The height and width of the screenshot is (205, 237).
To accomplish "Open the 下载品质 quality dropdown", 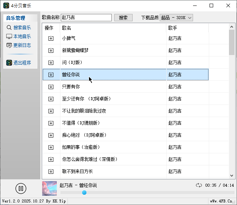I will pyautogui.click(x=176, y=18).
